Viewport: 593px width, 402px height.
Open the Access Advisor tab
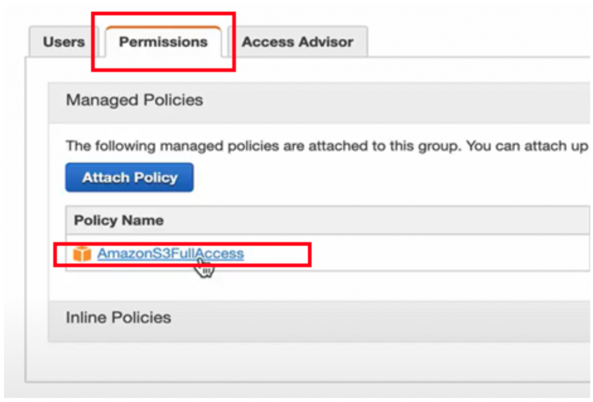[x=297, y=42]
